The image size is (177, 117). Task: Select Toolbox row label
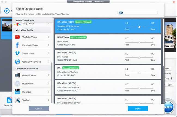point(26,100)
